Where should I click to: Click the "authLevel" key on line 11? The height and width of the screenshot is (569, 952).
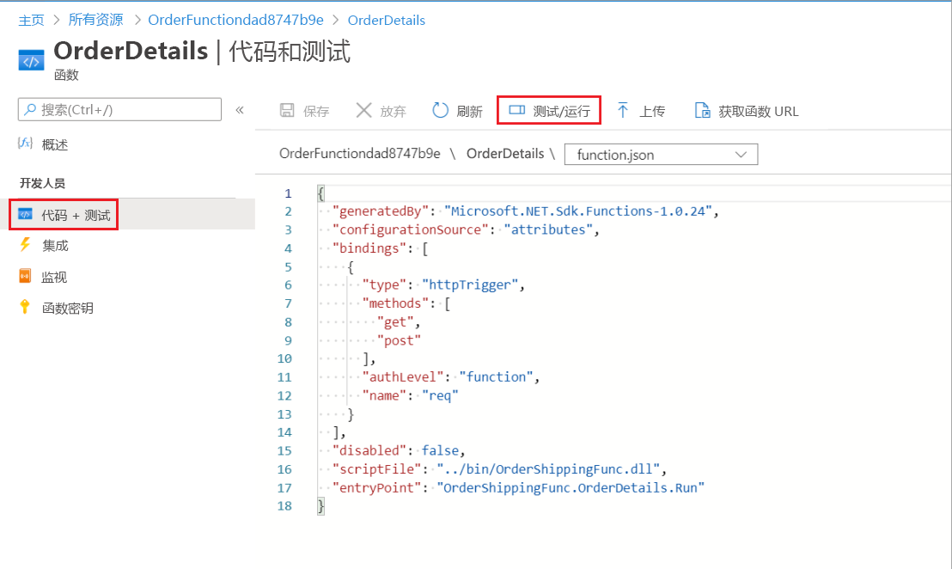pos(402,376)
